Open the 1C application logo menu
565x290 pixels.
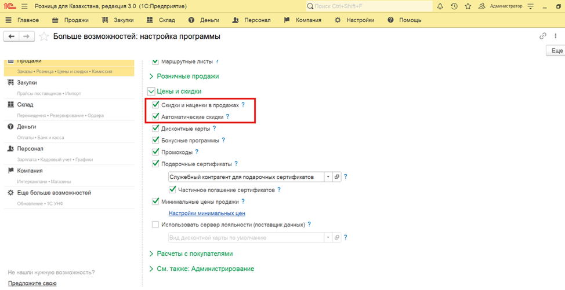click(x=10, y=6)
